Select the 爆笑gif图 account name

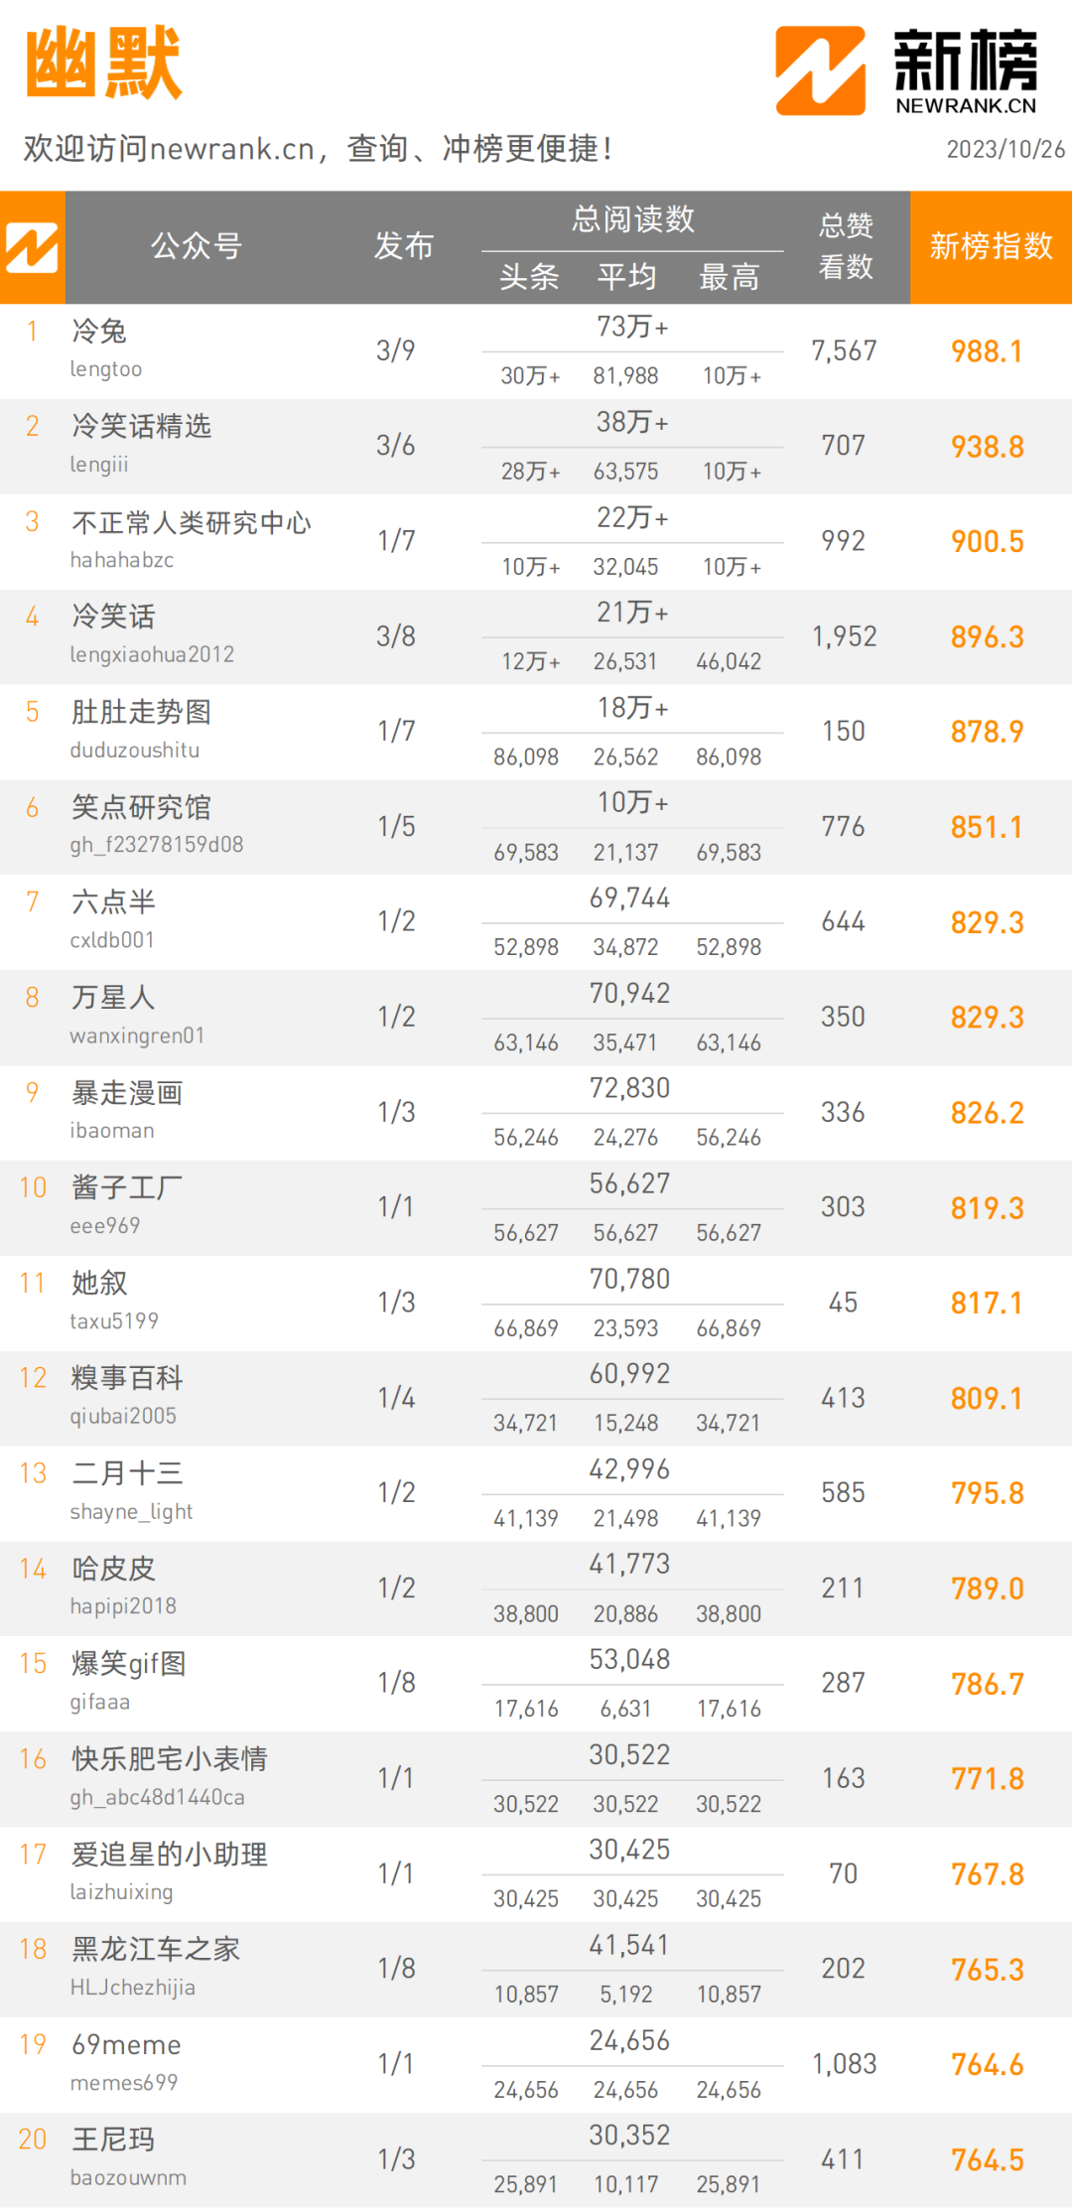[x=129, y=1664]
